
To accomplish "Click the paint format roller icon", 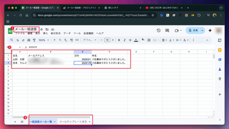I will 34,40.
